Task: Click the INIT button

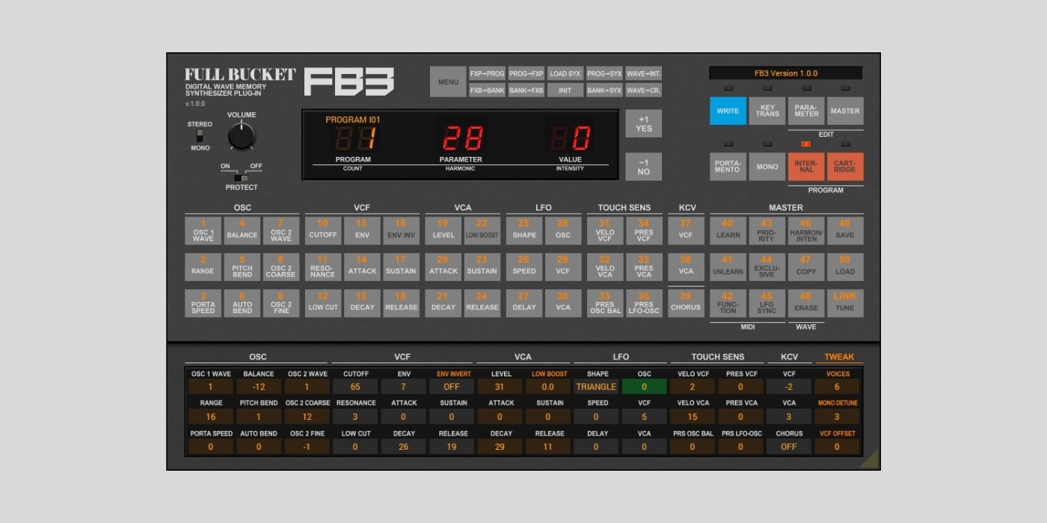Action: point(565,90)
